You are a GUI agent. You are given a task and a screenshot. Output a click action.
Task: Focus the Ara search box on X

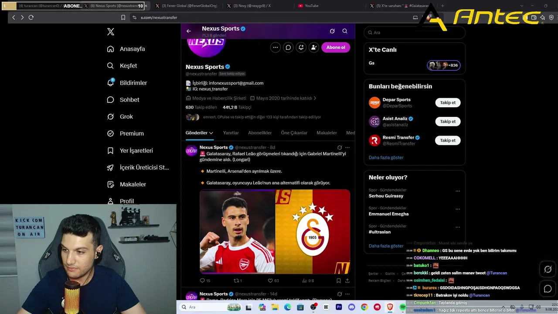coord(415,33)
